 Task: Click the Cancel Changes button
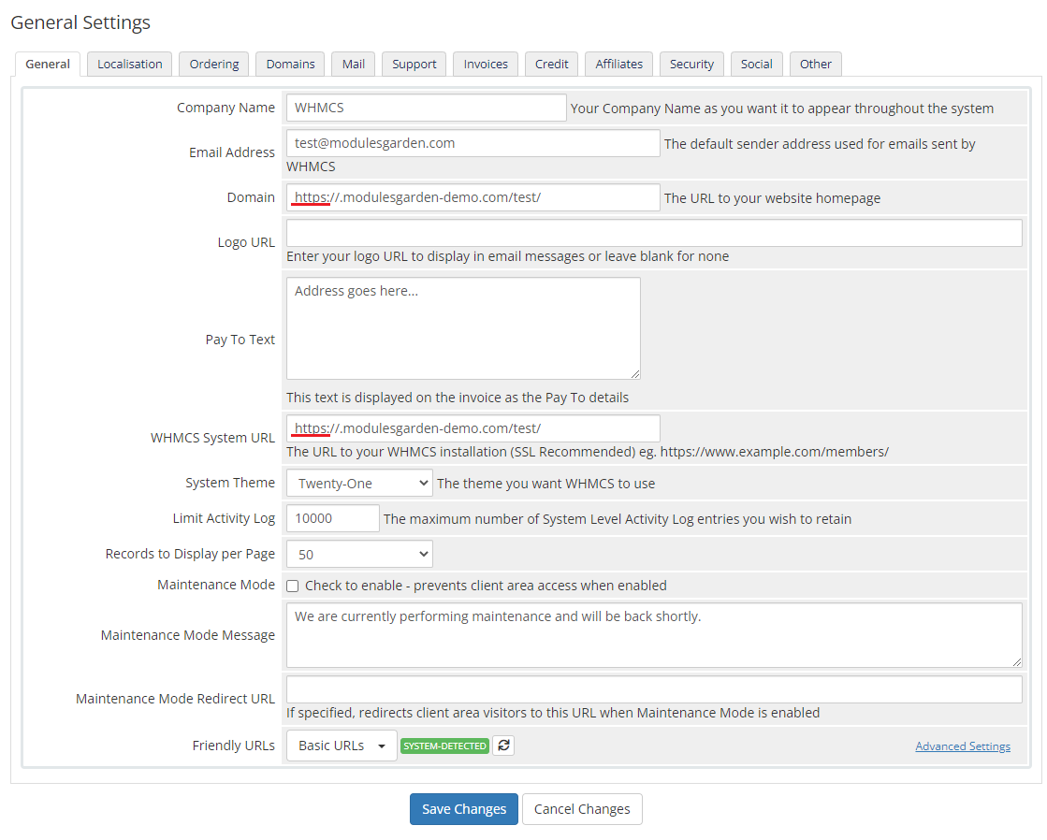[582, 808]
